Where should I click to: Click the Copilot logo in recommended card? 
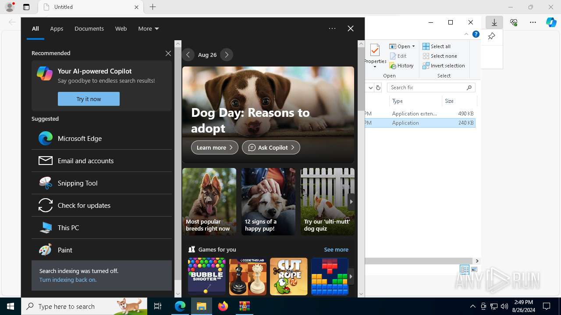pyautogui.click(x=45, y=73)
